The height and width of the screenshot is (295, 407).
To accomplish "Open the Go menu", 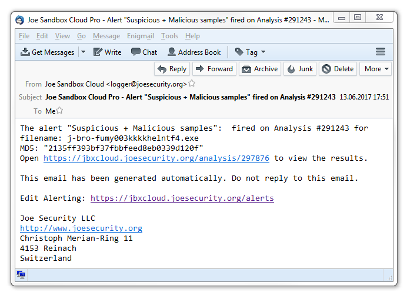I will (81, 36).
